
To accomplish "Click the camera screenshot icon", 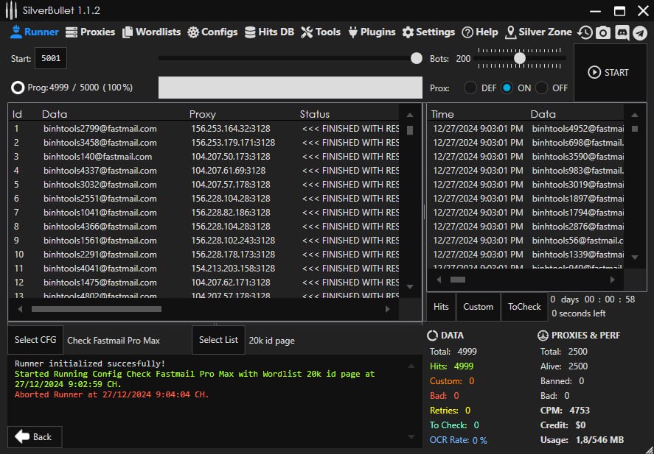I will [603, 32].
